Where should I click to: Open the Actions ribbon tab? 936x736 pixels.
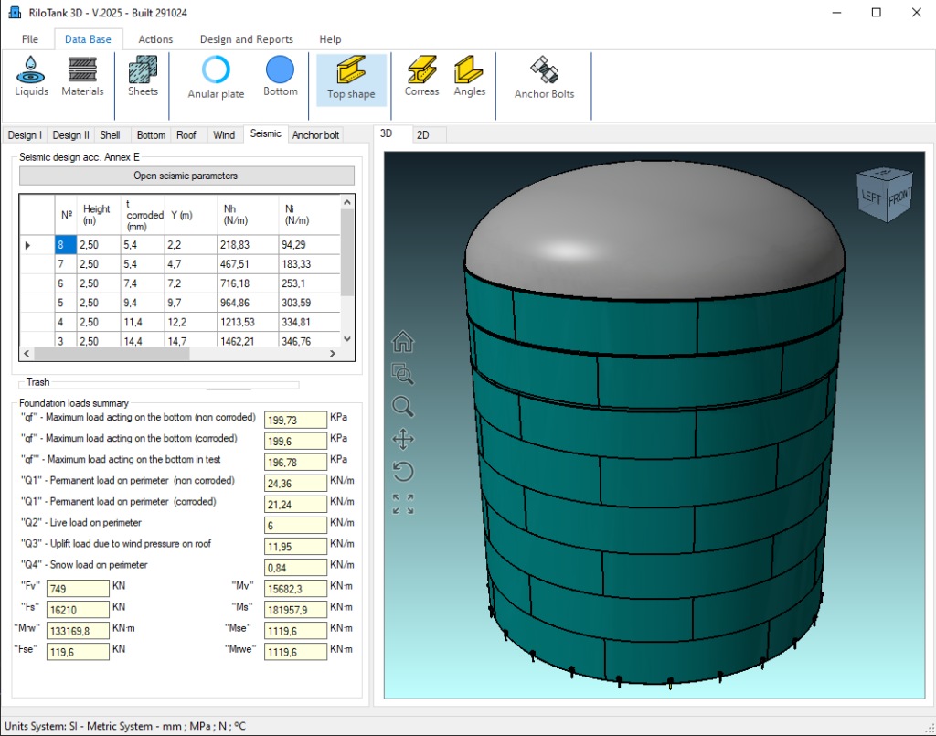pos(155,39)
